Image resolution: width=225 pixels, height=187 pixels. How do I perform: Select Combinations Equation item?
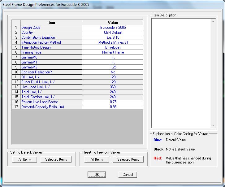click(51, 37)
